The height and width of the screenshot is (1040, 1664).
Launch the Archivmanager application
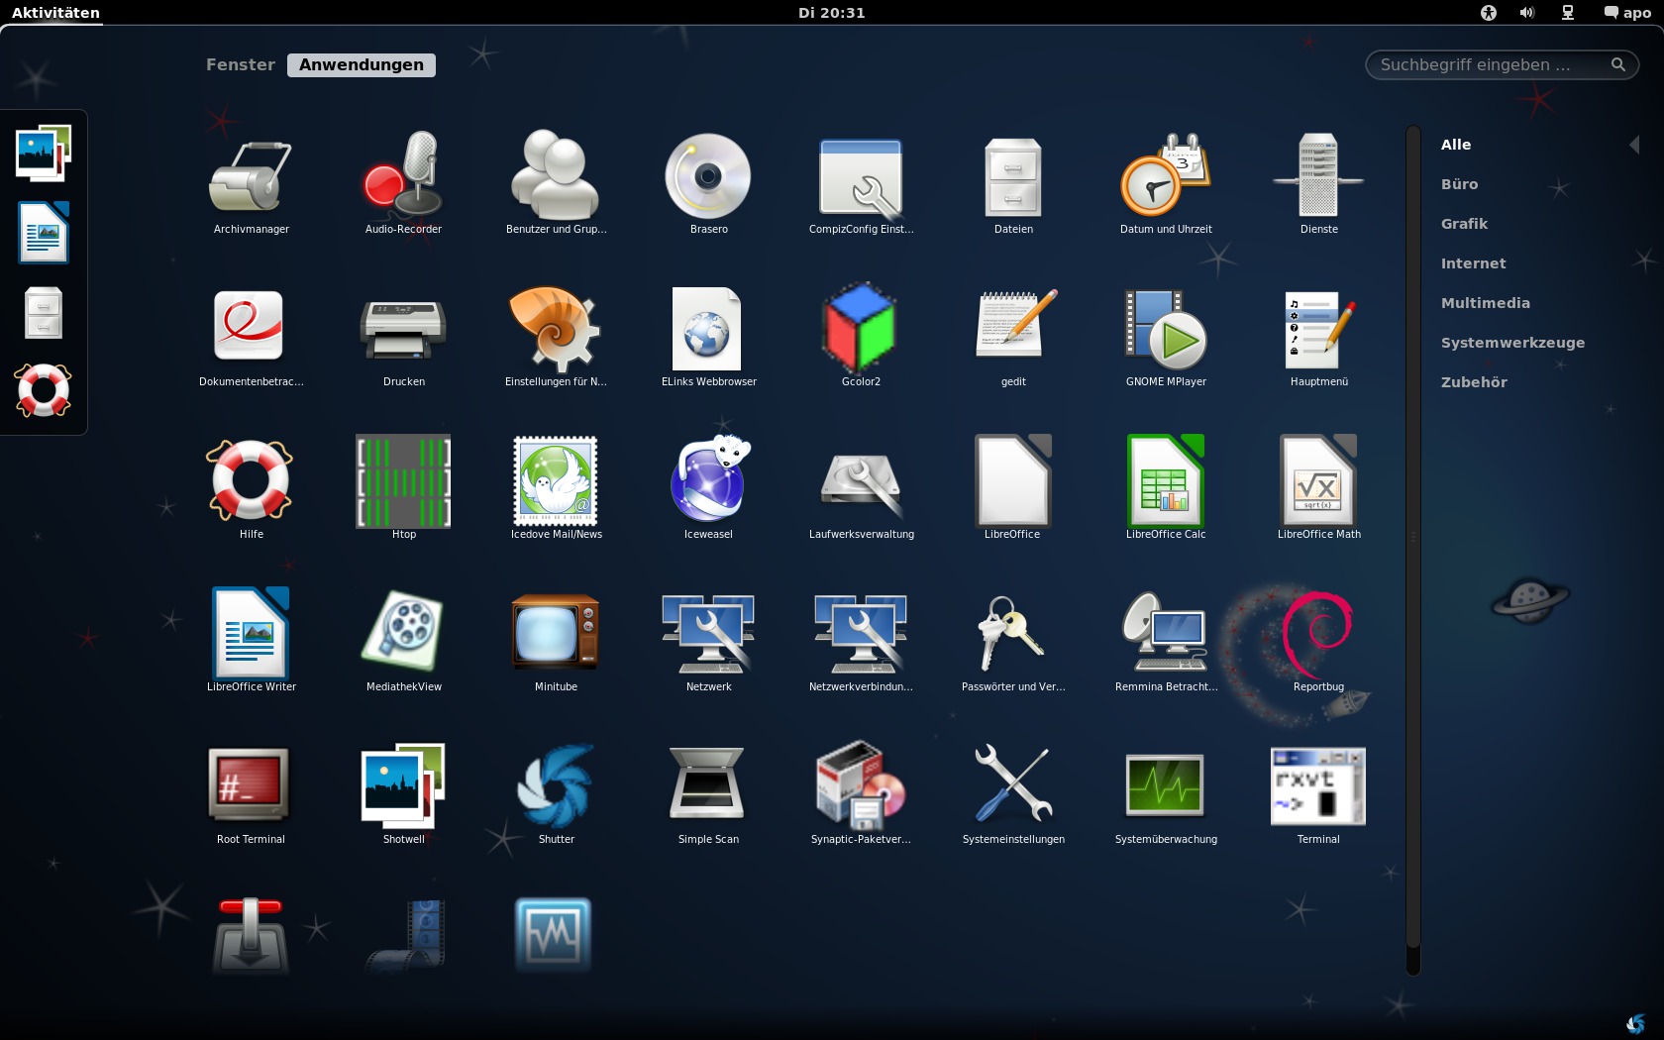(x=251, y=183)
